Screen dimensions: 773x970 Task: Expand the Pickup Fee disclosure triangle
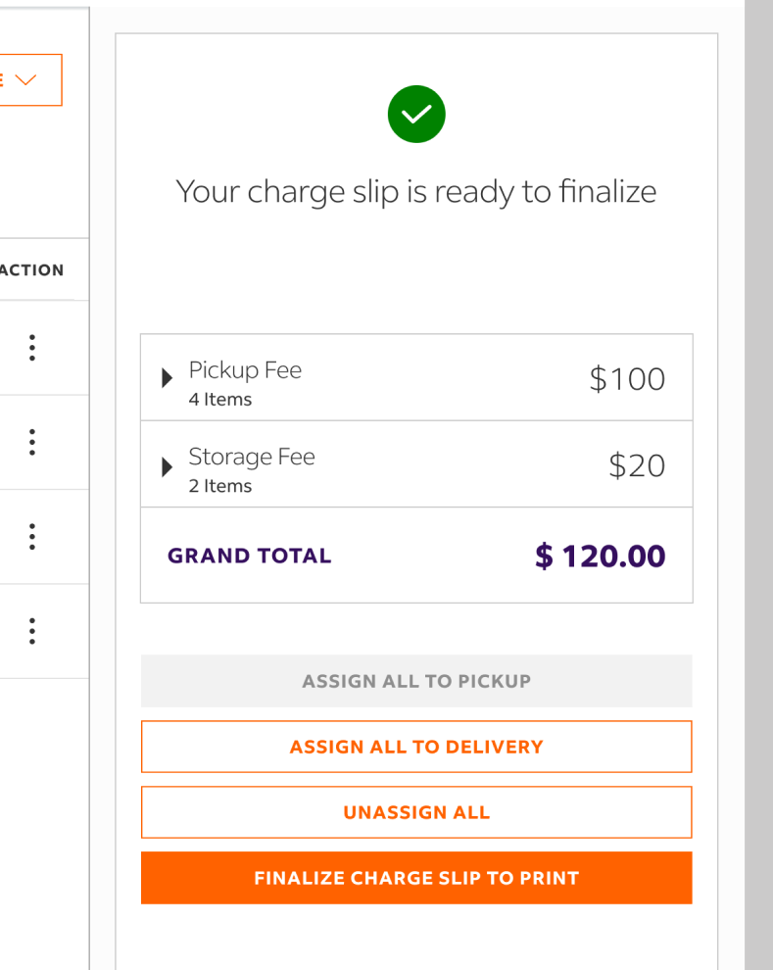point(168,379)
